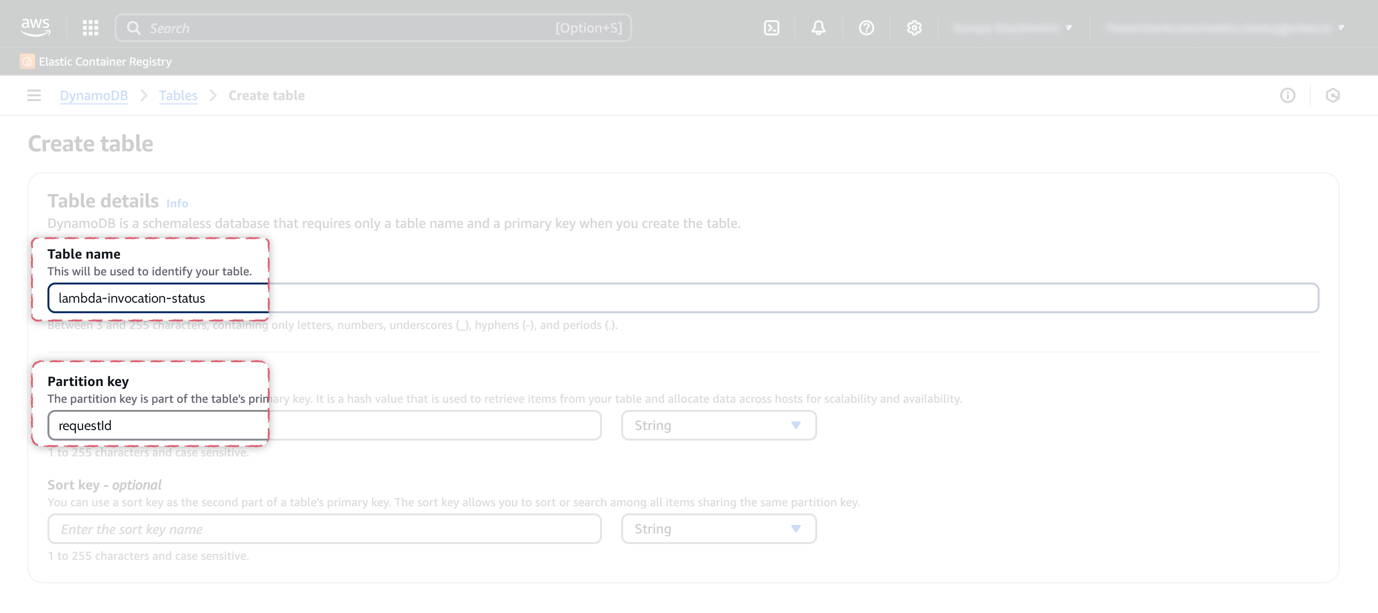Image resolution: width=1378 pixels, height=613 pixels.
Task: Click the AWS home logo
Action: point(36,27)
